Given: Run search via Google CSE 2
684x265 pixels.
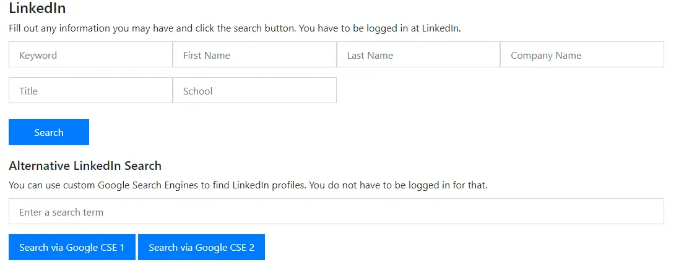Looking at the screenshot, I should (x=201, y=247).
